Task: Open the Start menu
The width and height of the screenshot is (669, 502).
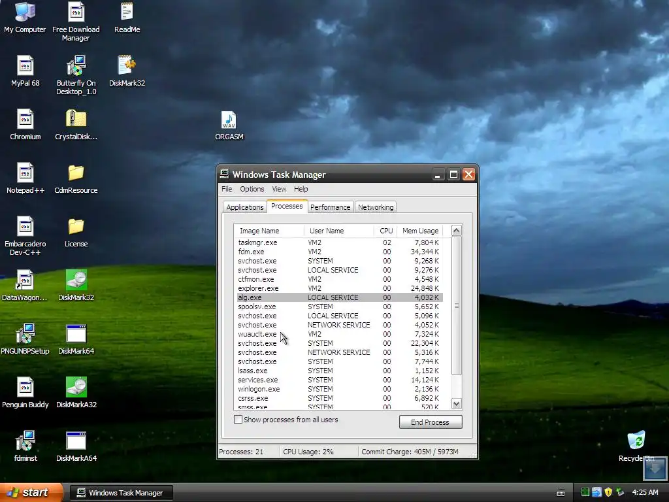Action: pos(31,493)
